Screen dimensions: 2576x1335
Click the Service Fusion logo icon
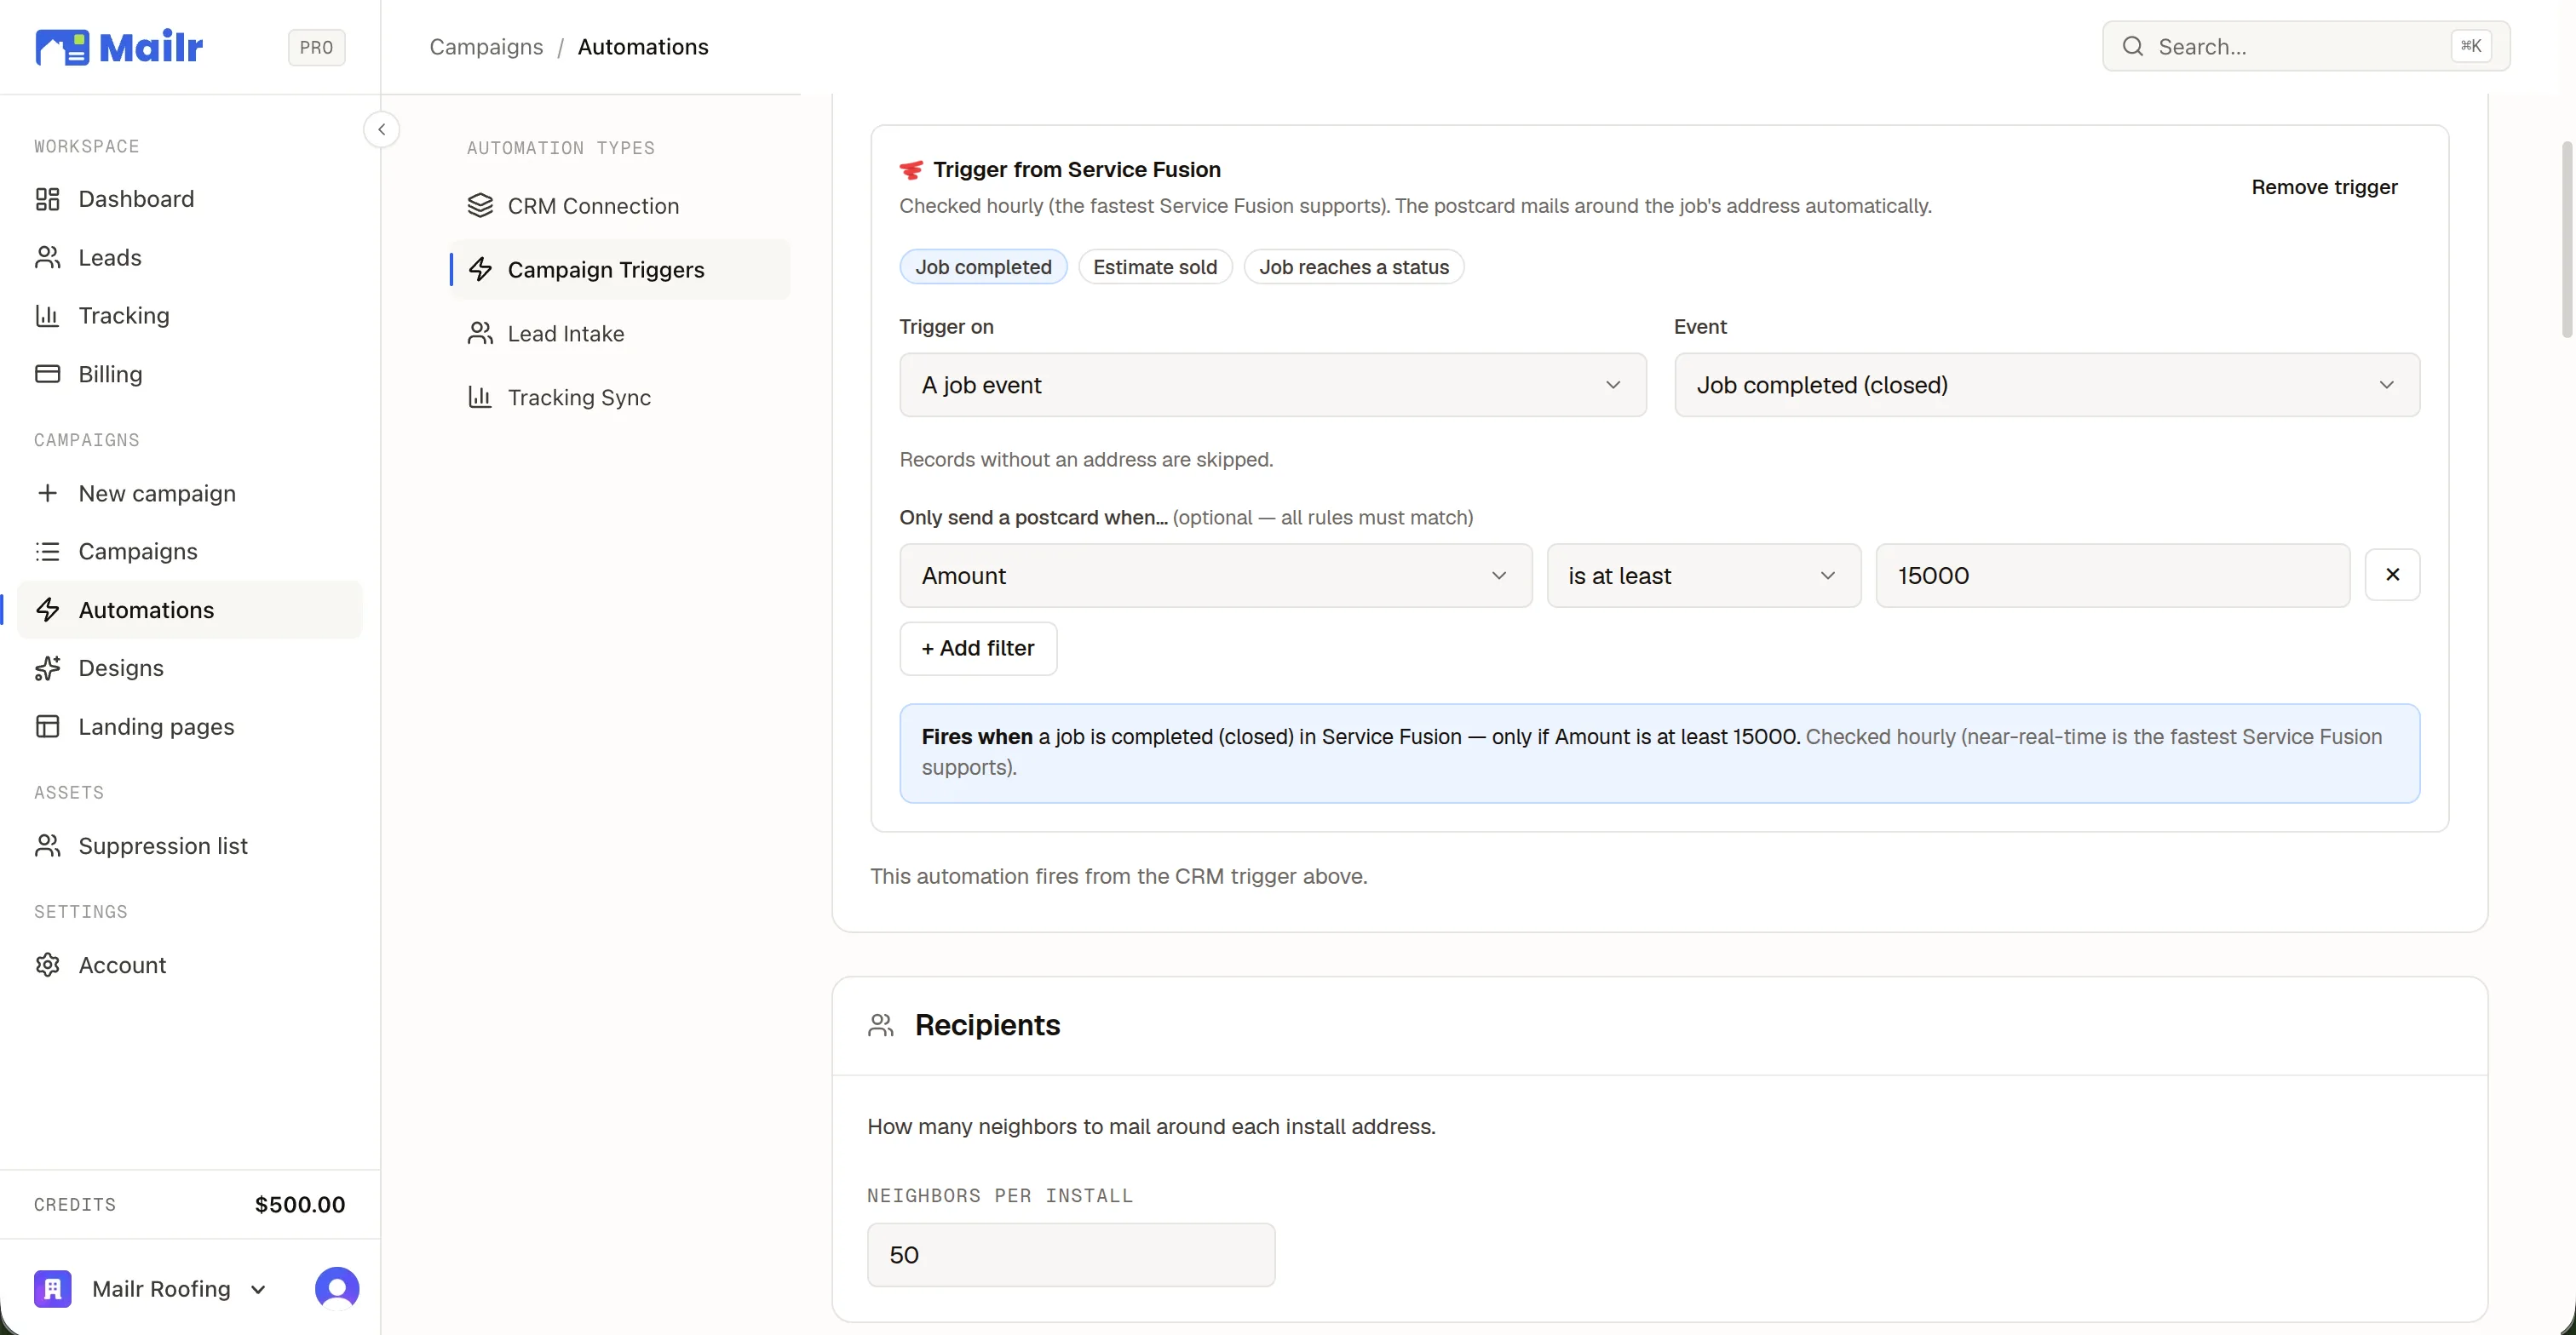pyautogui.click(x=911, y=170)
